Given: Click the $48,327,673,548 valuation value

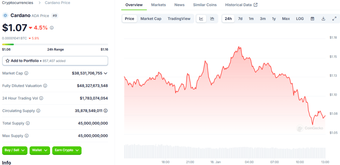Looking at the screenshot, I should coord(92,85).
